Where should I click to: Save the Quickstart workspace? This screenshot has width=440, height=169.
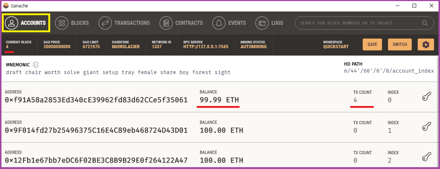372,44
